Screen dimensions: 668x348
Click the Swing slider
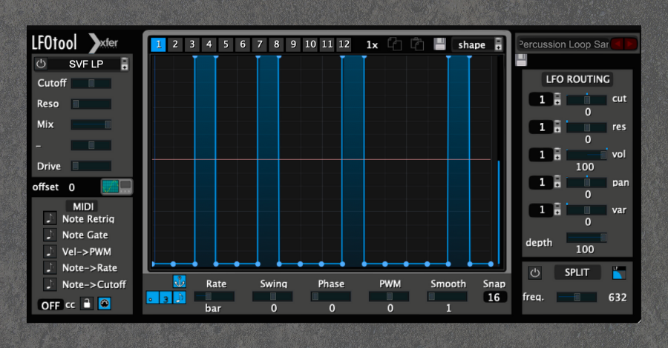pos(272,296)
